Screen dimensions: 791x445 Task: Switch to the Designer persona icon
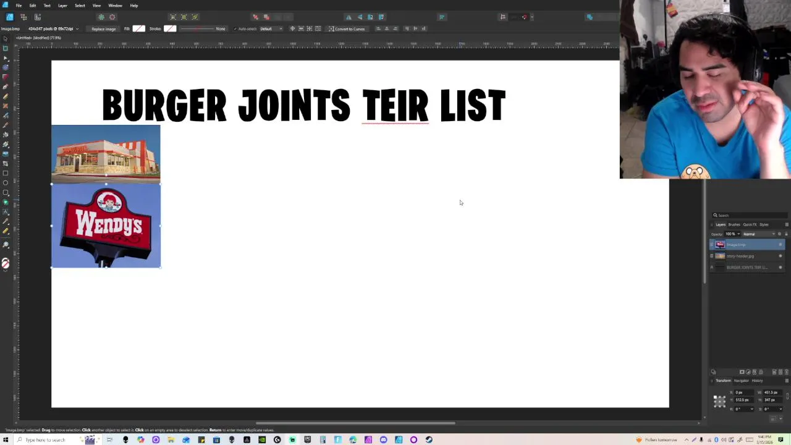tap(10, 17)
